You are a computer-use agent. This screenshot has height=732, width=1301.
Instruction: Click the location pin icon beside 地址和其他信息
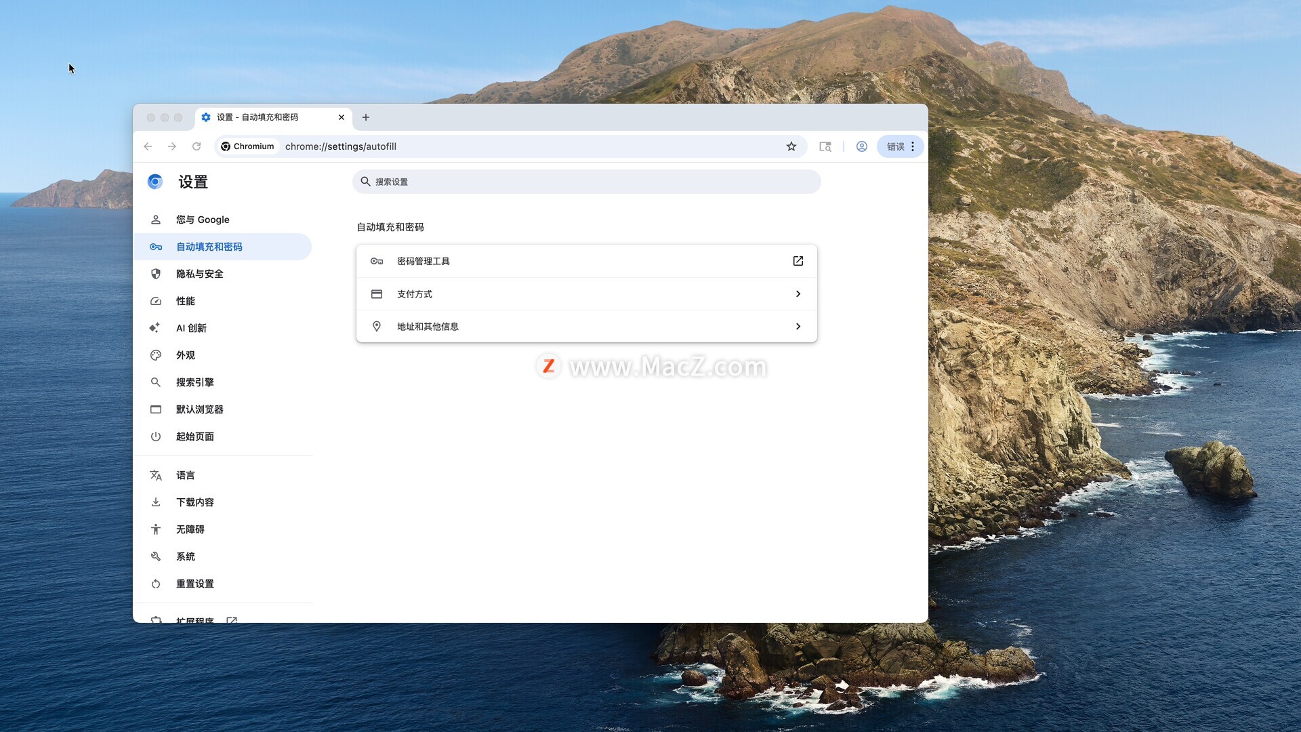tap(377, 327)
